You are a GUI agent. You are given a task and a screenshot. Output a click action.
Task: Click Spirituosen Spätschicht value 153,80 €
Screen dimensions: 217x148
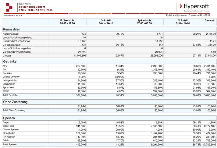(x=158, y=88)
